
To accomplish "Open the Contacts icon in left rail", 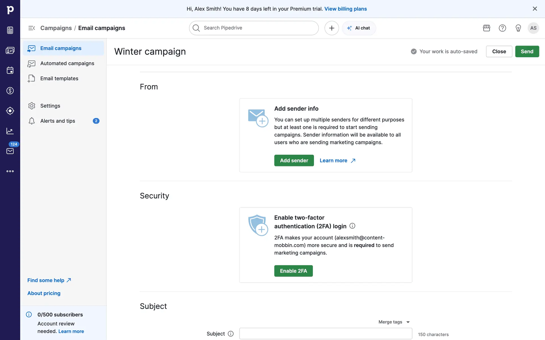I will coord(10,50).
